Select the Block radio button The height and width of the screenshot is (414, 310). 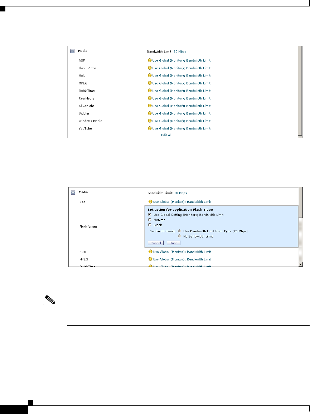pyautogui.click(x=150, y=225)
